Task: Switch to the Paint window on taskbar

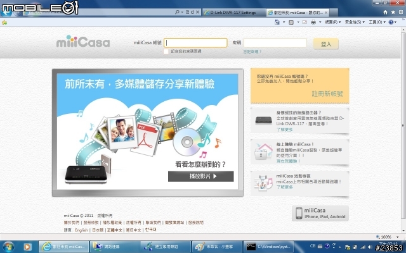Action: coord(217,247)
